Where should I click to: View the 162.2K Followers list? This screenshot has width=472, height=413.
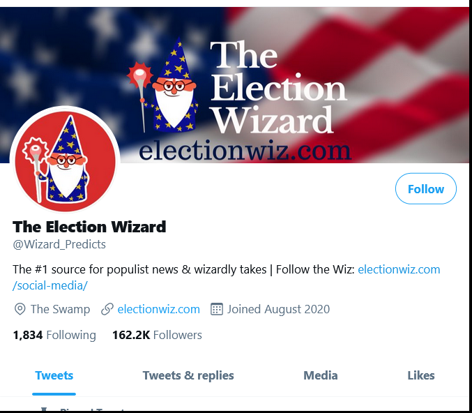click(157, 335)
